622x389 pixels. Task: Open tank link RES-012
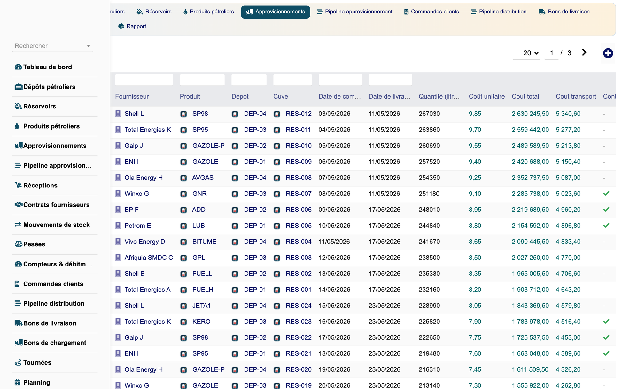[299, 114]
